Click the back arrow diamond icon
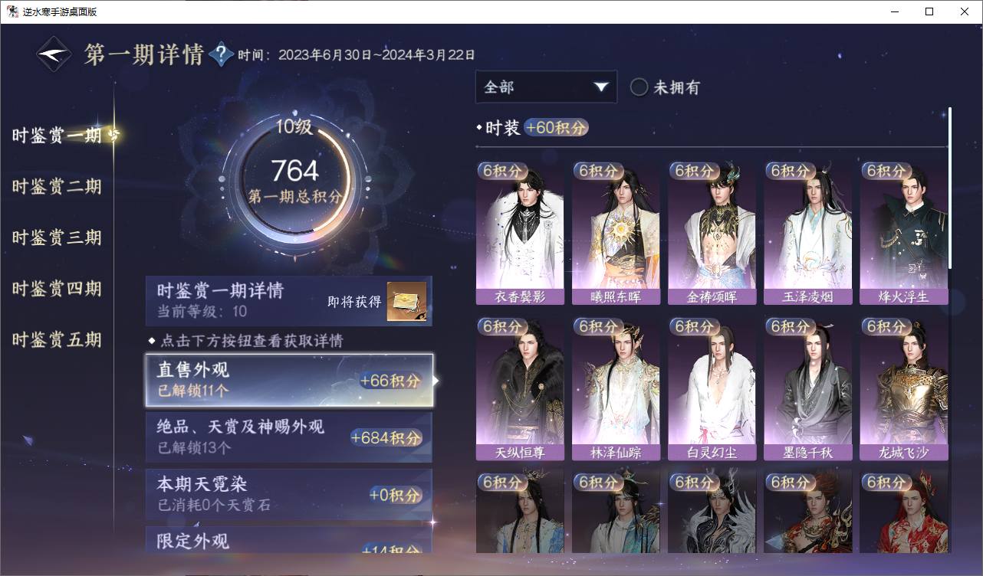The height and width of the screenshot is (576, 983). click(x=54, y=54)
